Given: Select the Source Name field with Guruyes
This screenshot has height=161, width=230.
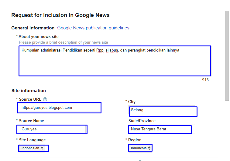Looking at the screenshot, I should (52, 129).
